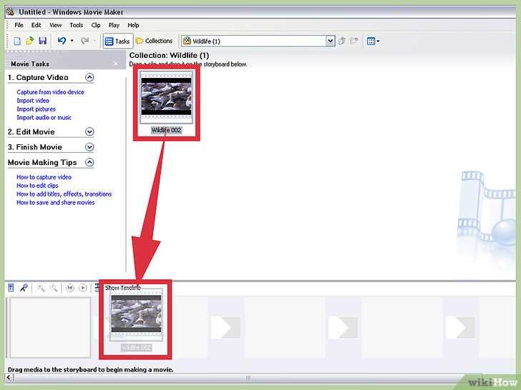Click the Undo arrow icon
521x390 pixels.
pyautogui.click(x=62, y=41)
